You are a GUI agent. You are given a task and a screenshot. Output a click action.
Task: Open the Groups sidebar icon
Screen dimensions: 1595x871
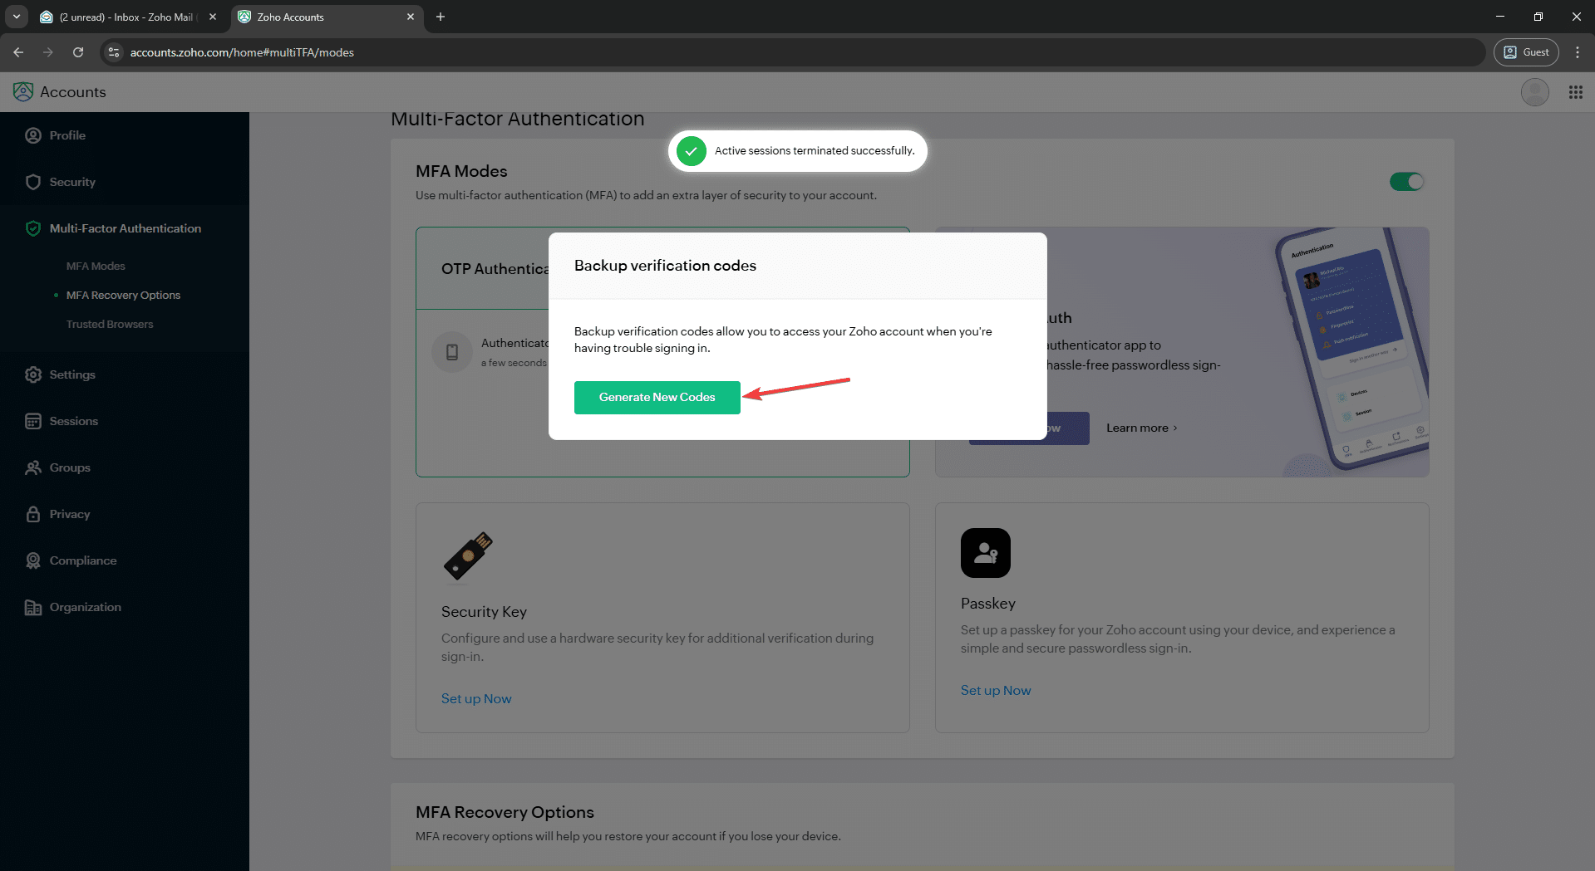(x=33, y=467)
